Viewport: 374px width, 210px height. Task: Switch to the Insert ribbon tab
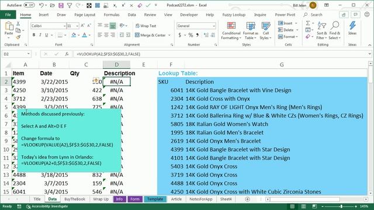coord(44,15)
